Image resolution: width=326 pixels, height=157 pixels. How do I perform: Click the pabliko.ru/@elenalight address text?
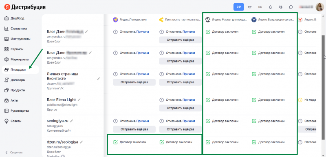coord(62,105)
